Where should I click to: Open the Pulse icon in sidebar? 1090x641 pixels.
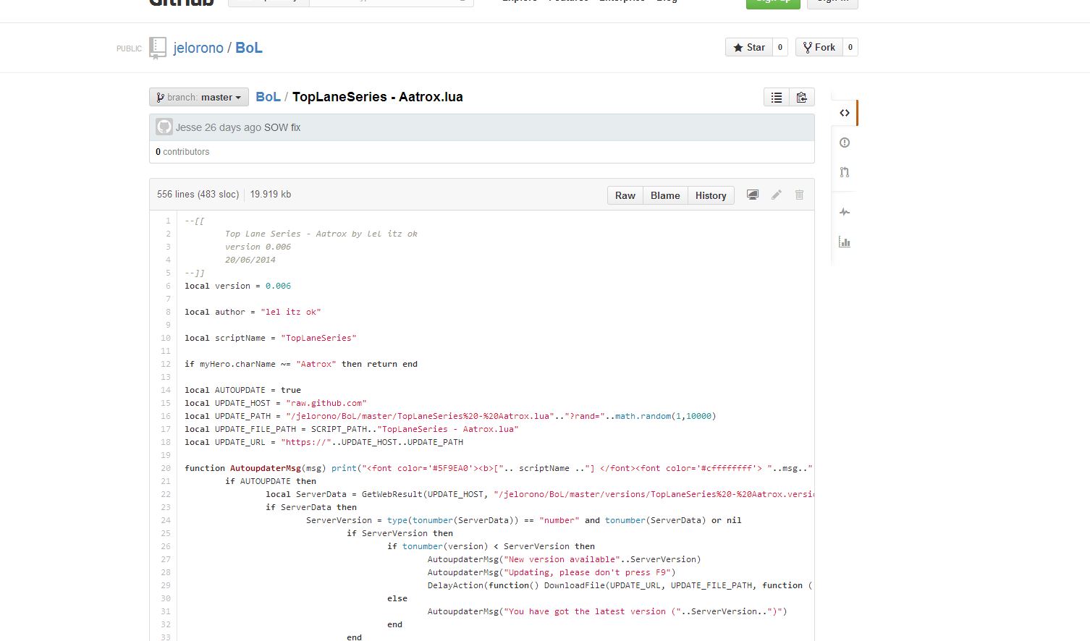point(845,212)
